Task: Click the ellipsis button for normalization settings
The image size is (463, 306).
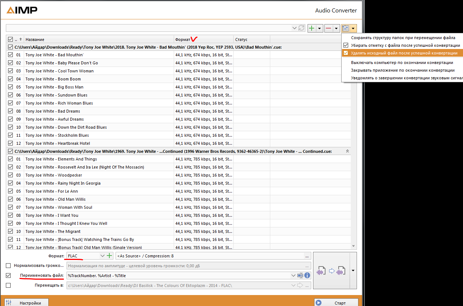Action: click(x=307, y=266)
